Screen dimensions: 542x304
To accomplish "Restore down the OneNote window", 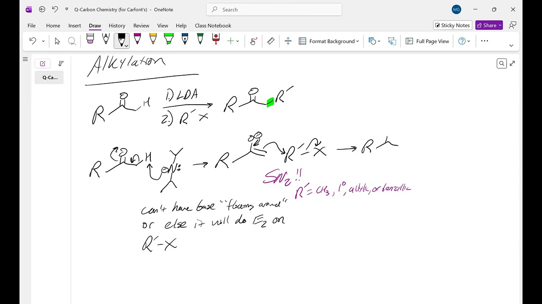I will 494,9.
